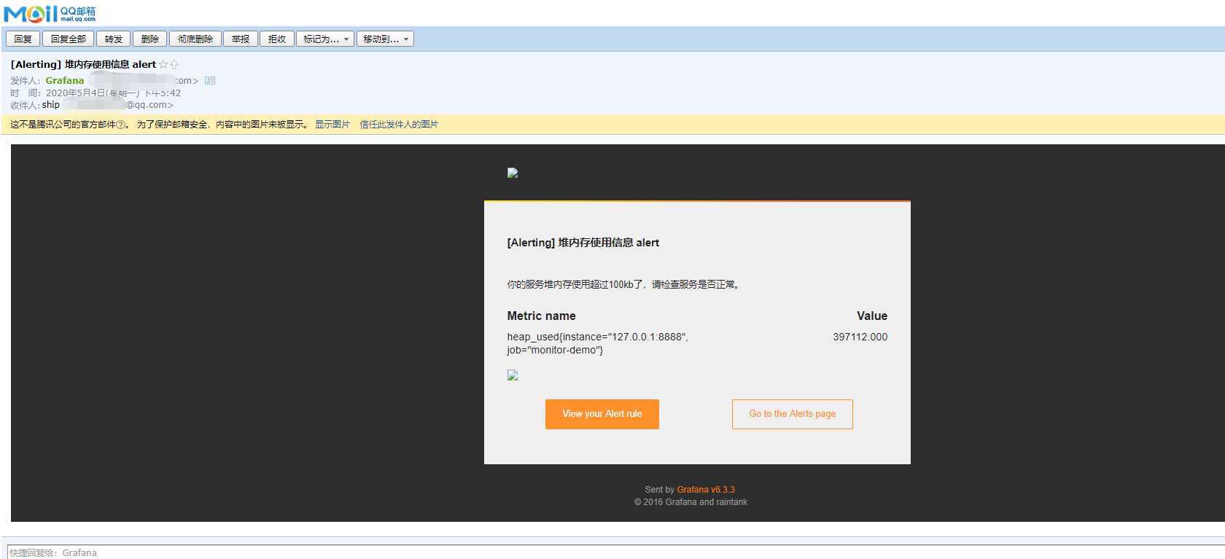The width and height of the screenshot is (1225, 559).
Task: Click the up-arrow pin icon beside subject
Action: point(174,65)
